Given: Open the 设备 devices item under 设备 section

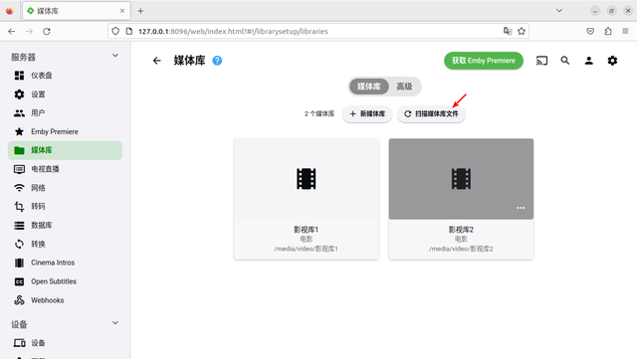Looking at the screenshot, I should [65, 343].
